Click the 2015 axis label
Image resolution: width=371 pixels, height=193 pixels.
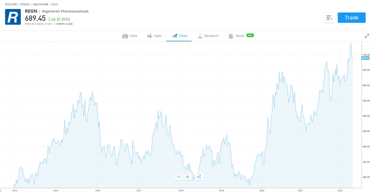point(56,191)
